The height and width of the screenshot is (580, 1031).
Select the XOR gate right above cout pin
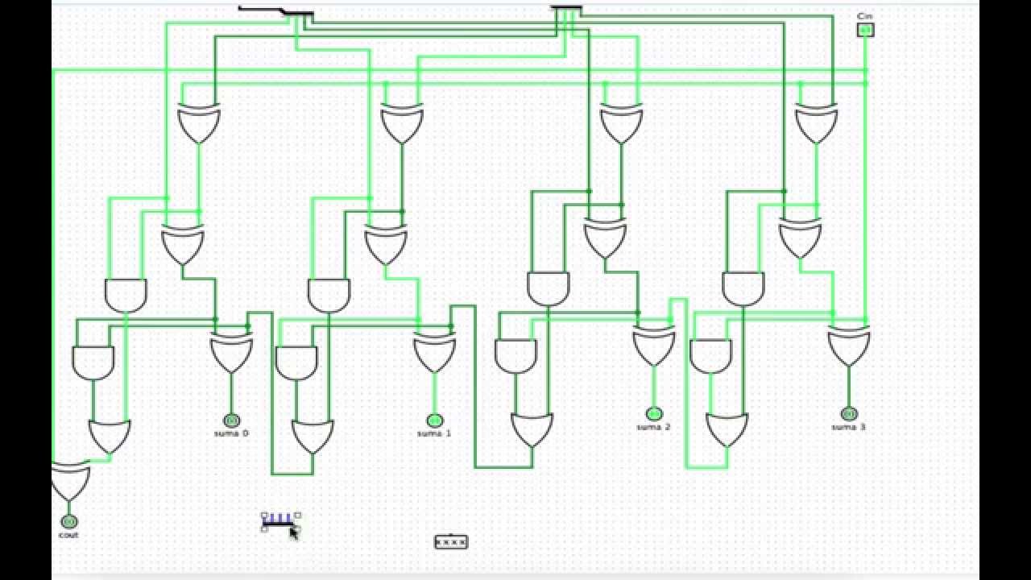click(69, 483)
